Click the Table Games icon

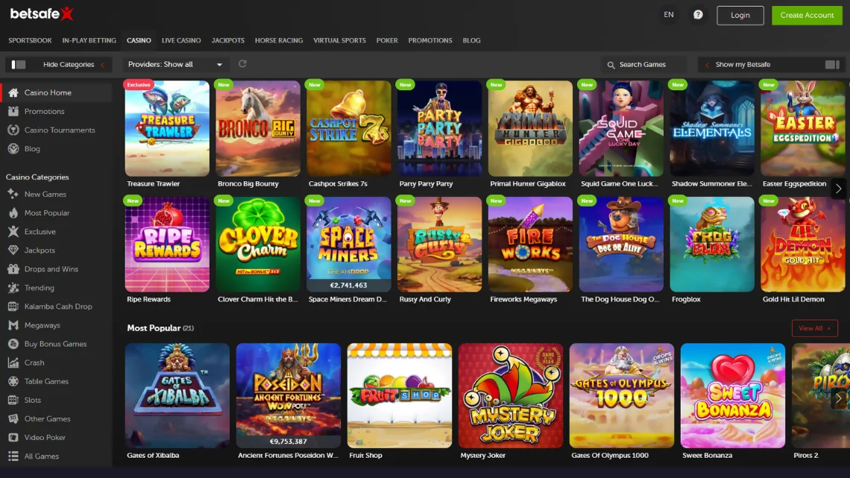[x=13, y=381]
